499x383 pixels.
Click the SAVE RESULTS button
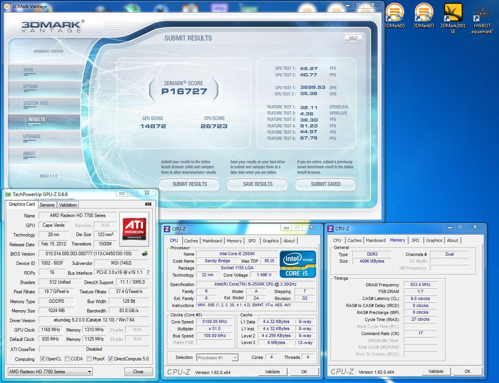click(x=257, y=184)
